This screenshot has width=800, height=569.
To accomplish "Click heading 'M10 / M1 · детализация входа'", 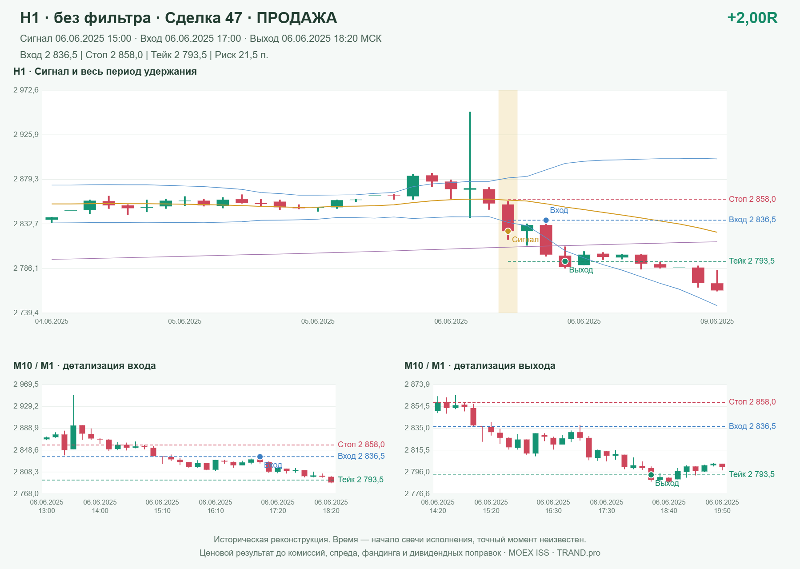I will click(x=84, y=366).
